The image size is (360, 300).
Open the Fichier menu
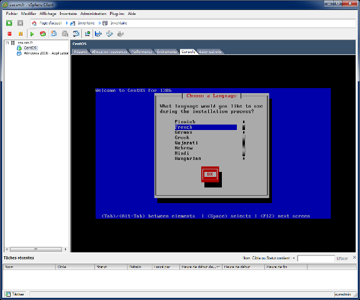12,14
